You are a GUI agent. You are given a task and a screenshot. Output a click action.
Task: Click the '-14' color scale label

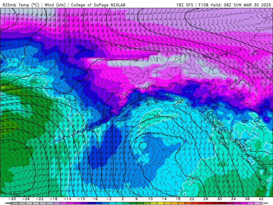pyautogui.click(x=67, y=199)
